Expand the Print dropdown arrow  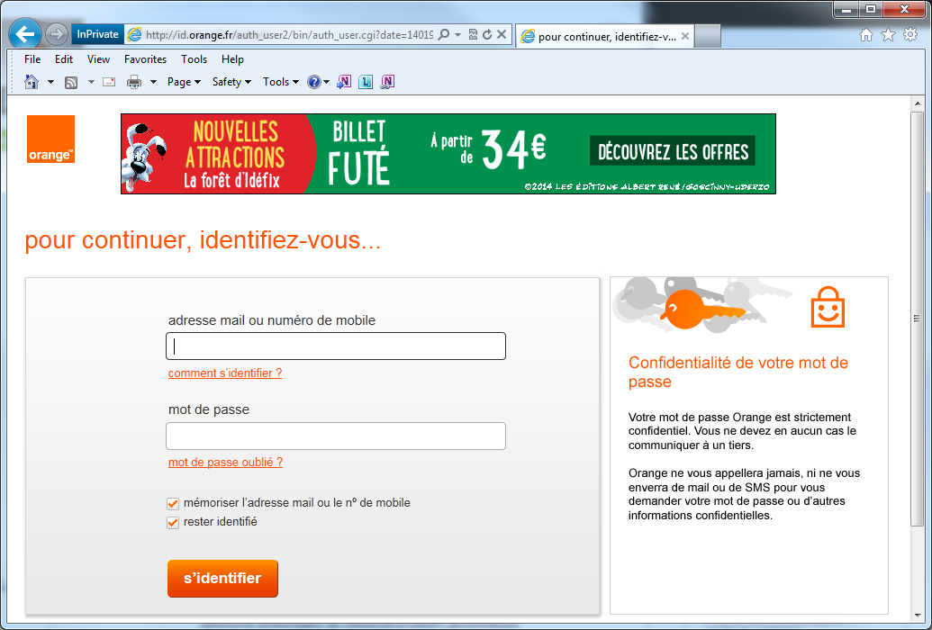(x=153, y=82)
